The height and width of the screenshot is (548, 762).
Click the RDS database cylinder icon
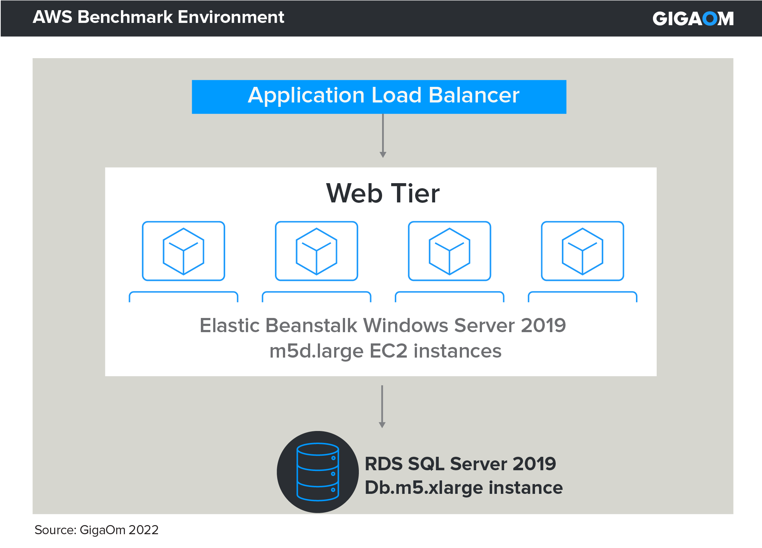318,472
